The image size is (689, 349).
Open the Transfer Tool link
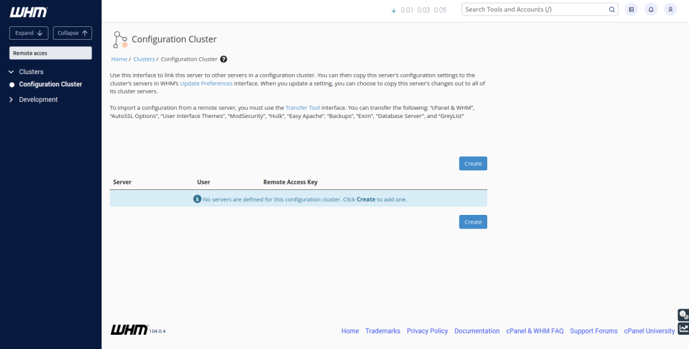click(x=302, y=108)
